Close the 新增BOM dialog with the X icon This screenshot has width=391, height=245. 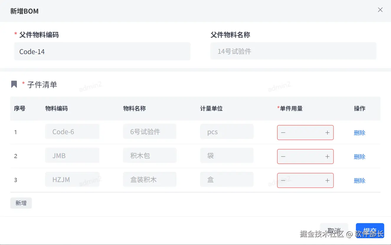coord(380,10)
